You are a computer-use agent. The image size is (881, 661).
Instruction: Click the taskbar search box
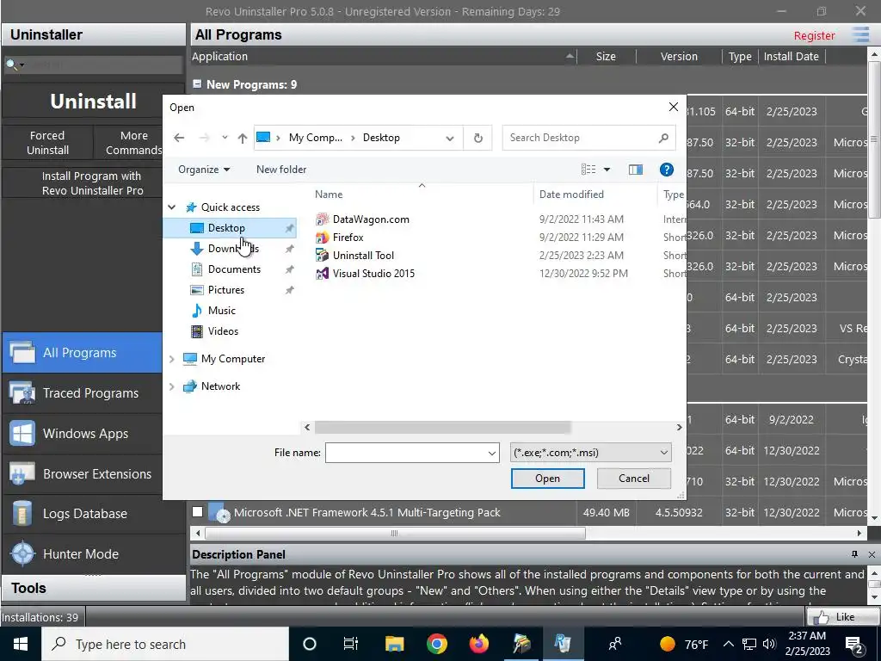pyautogui.click(x=165, y=644)
